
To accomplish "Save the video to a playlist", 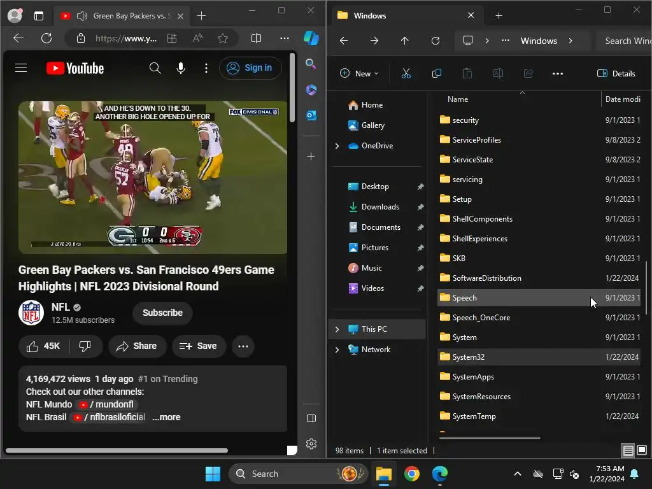I will coord(199,346).
